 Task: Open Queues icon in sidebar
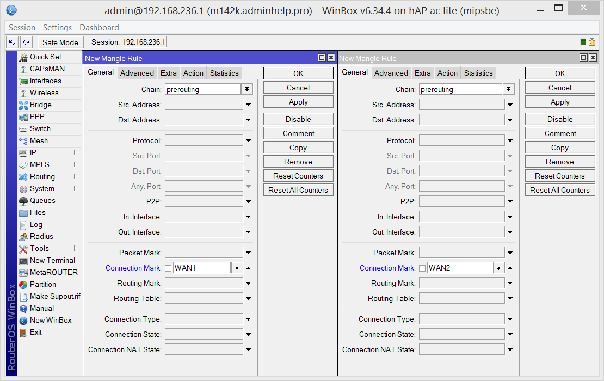click(x=23, y=201)
